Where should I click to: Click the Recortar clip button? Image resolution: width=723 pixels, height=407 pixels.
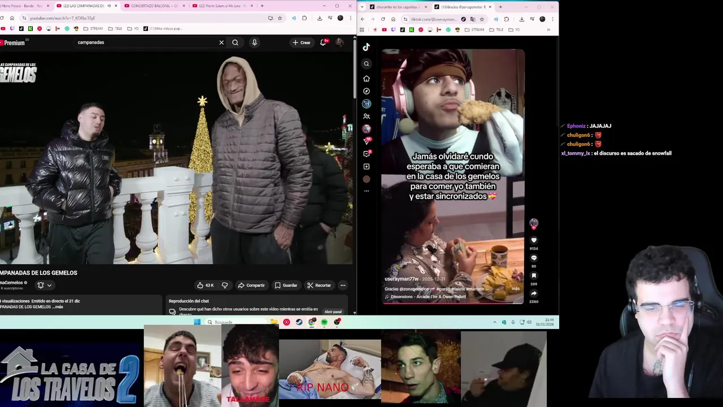(319, 285)
